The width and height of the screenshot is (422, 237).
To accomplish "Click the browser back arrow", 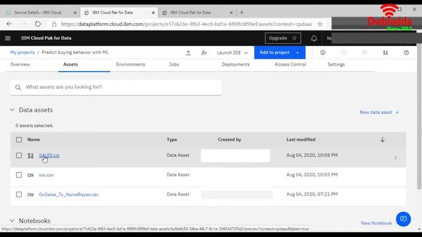I will pos(9,24).
